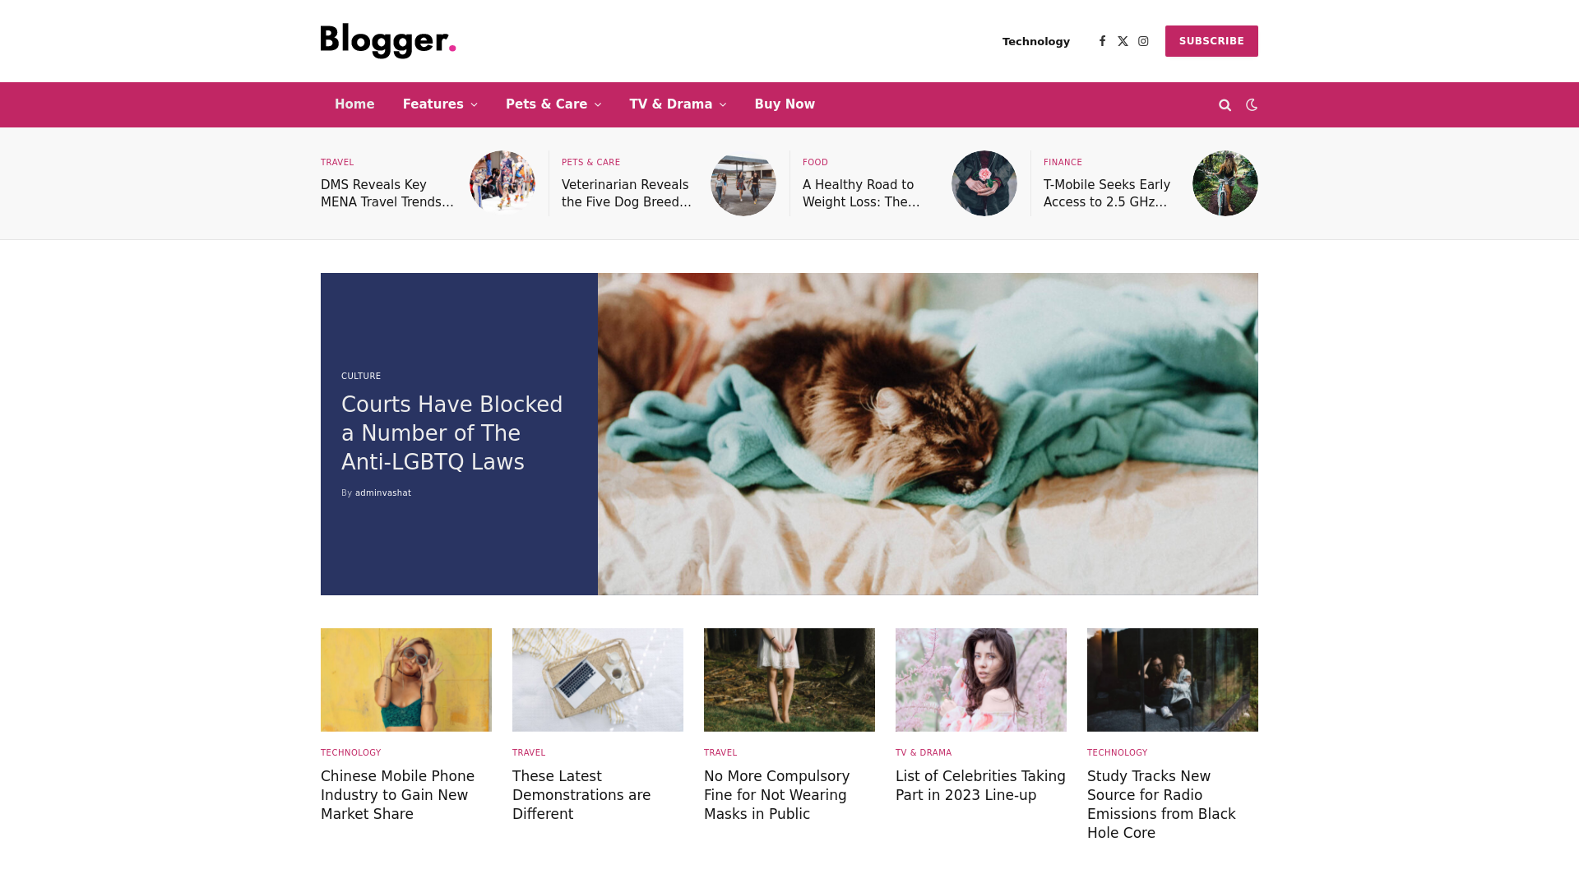Open the rose image weight loss thumbnail

tap(984, 183)
